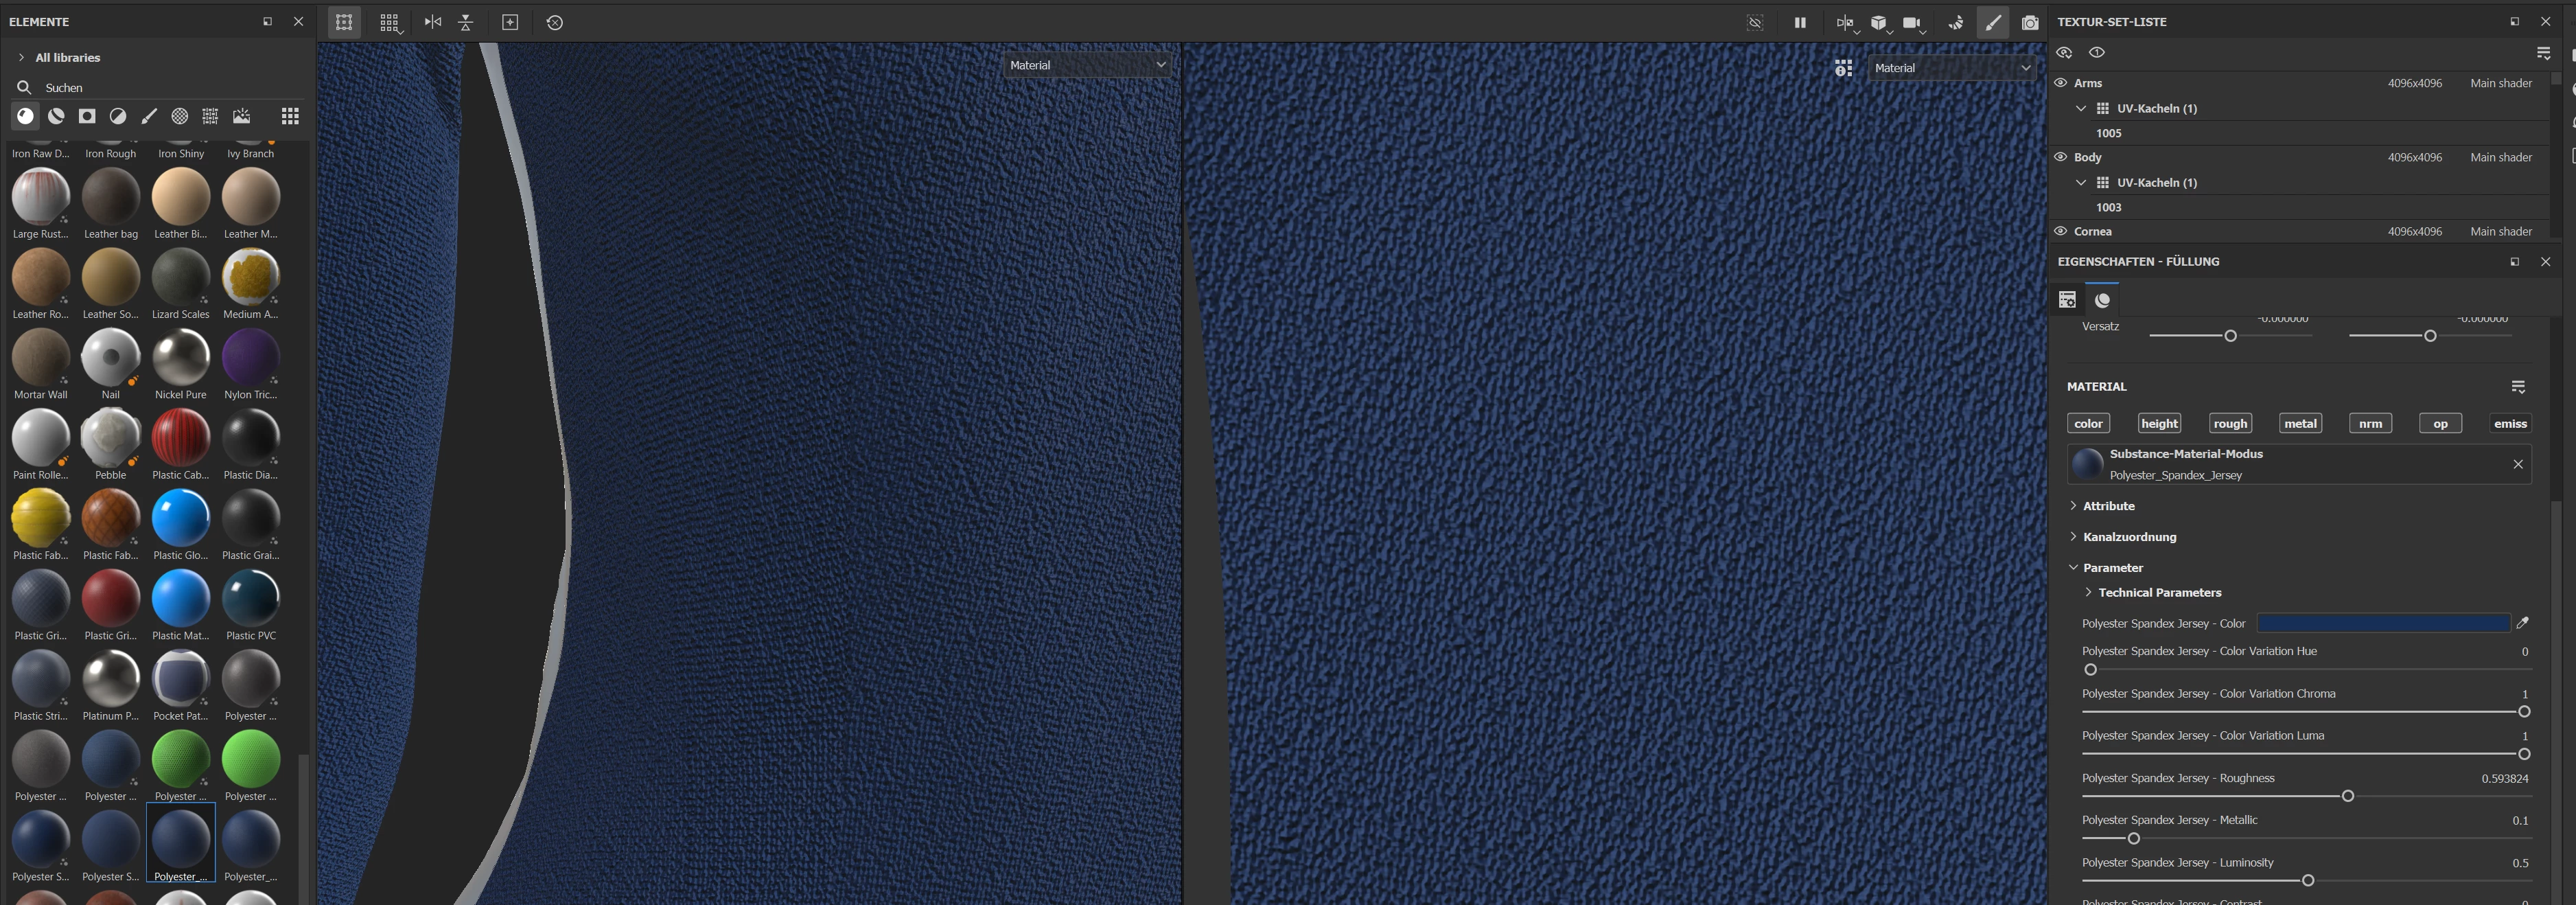Toggle horizontal symmetry mirror icon

432,22
